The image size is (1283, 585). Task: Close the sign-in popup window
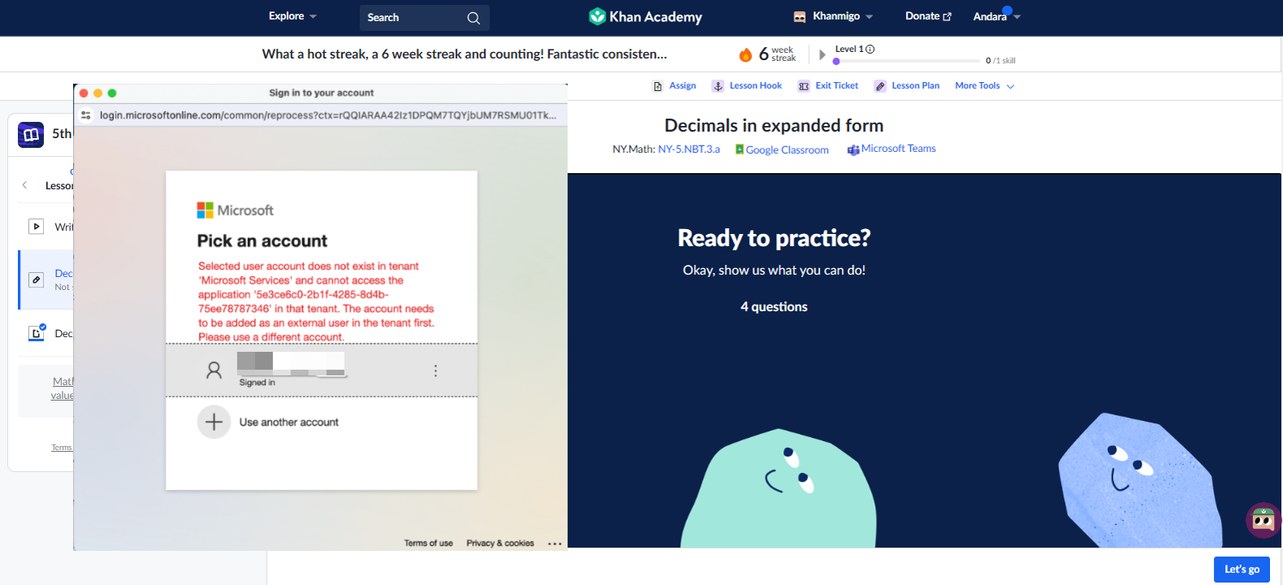click(x=84, y=93)
